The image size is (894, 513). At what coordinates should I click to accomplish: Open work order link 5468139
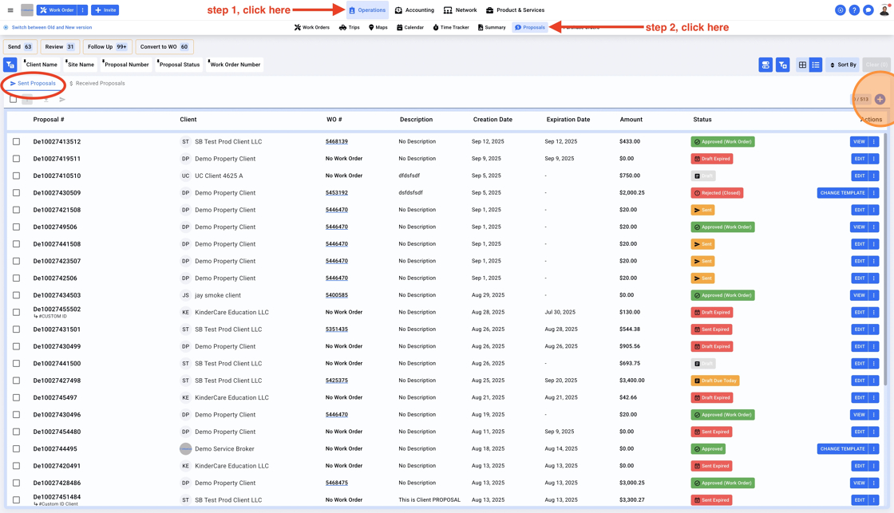pos(336,141)
